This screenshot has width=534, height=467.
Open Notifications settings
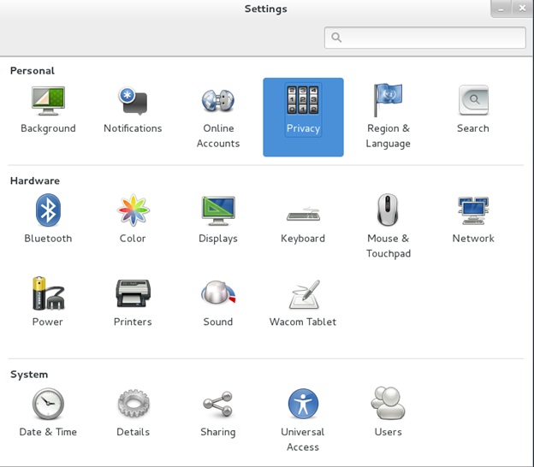[133, 102]
